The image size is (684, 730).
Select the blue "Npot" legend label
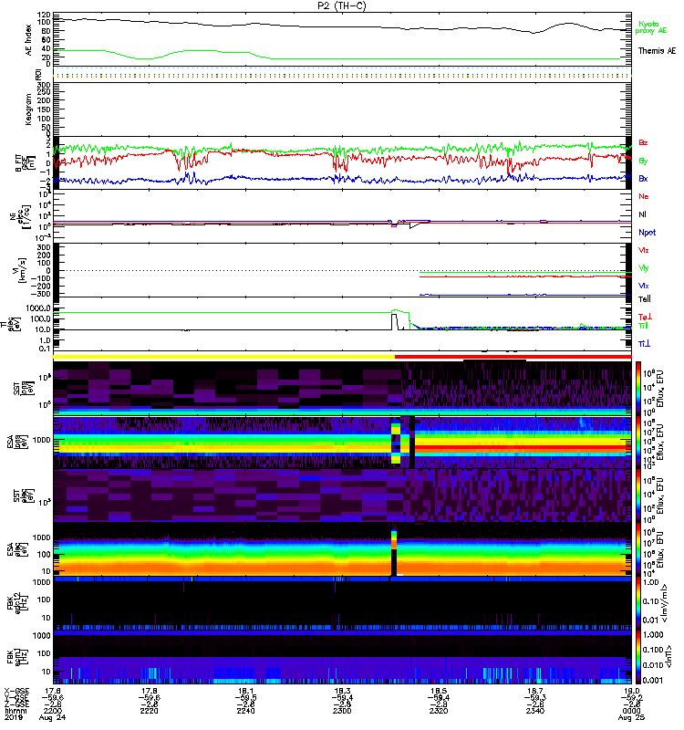pyautogui.click(x=648, y=233)
